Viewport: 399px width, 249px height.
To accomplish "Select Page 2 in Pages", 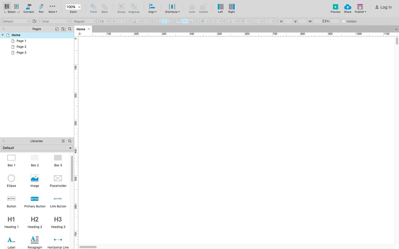I will tap(21, 47).
